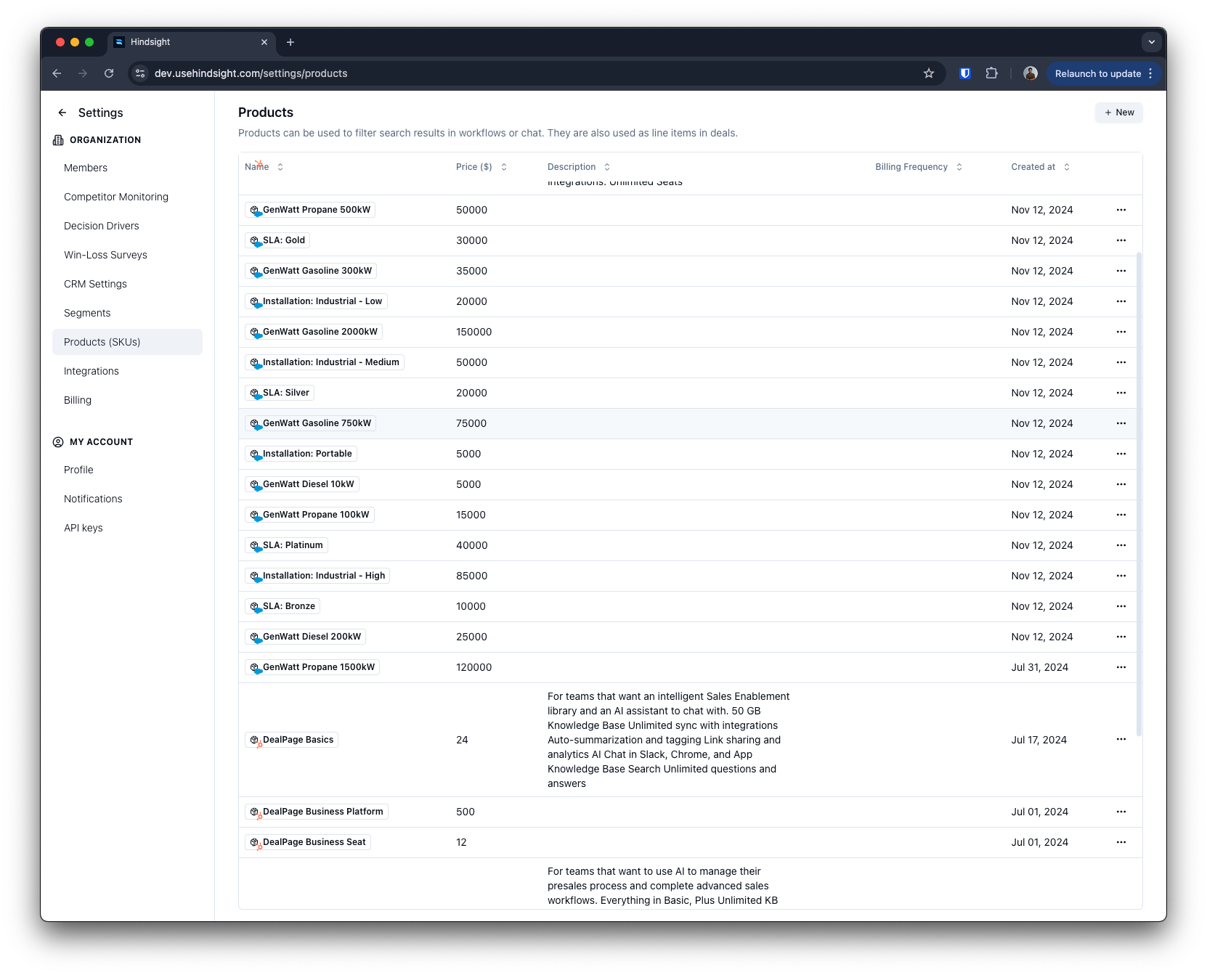View site information icon in address bar
This screenshot has height=975, width=1207.
coord(141,73)
